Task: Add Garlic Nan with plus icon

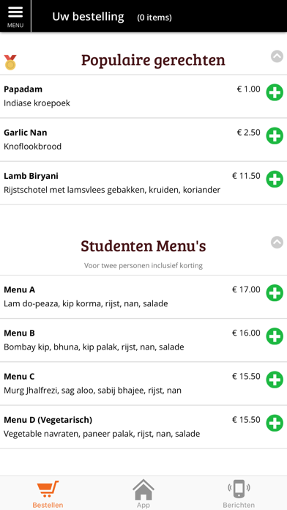Action: tap(275, 136)
